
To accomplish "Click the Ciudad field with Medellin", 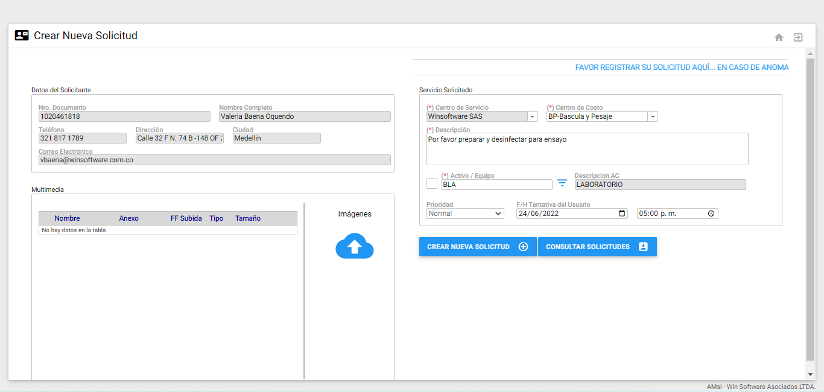I will [x=276, y=138].
